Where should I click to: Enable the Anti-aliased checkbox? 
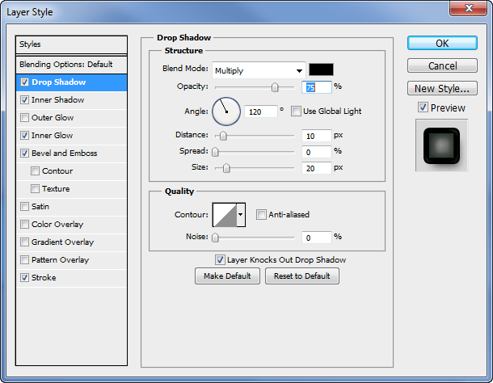[261, 215]
